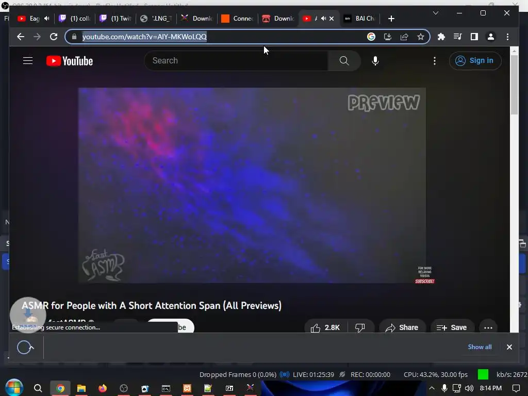The image size is (528, 396).
Task: Switch to the (1) Twit tab
Action: (x=115, y=19)
